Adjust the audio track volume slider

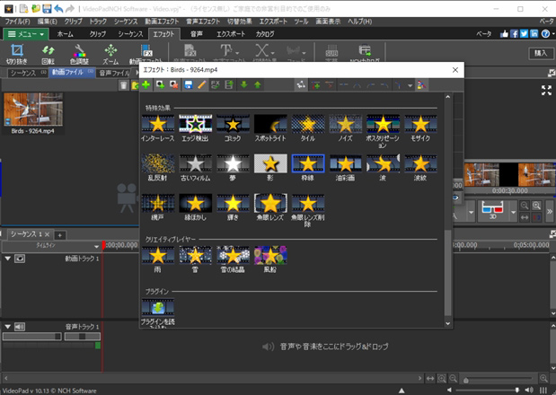tap(32, 336)
